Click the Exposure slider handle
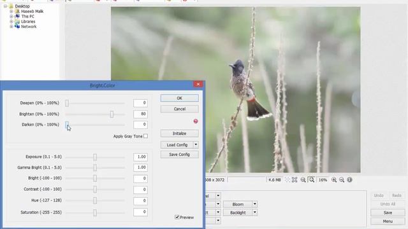The image size is (408, 229). (95, 157)
